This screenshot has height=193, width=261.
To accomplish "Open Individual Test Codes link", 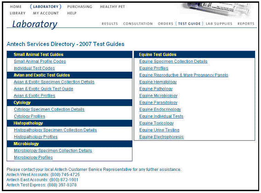I will tap(34, 68).
